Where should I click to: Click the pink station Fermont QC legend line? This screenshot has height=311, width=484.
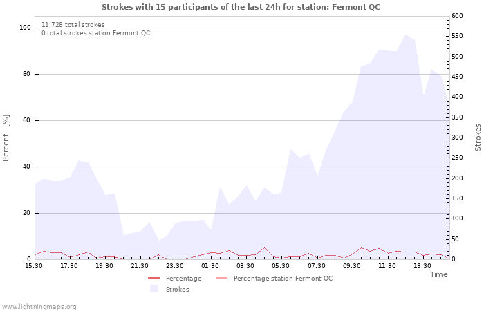pos(221,279)
